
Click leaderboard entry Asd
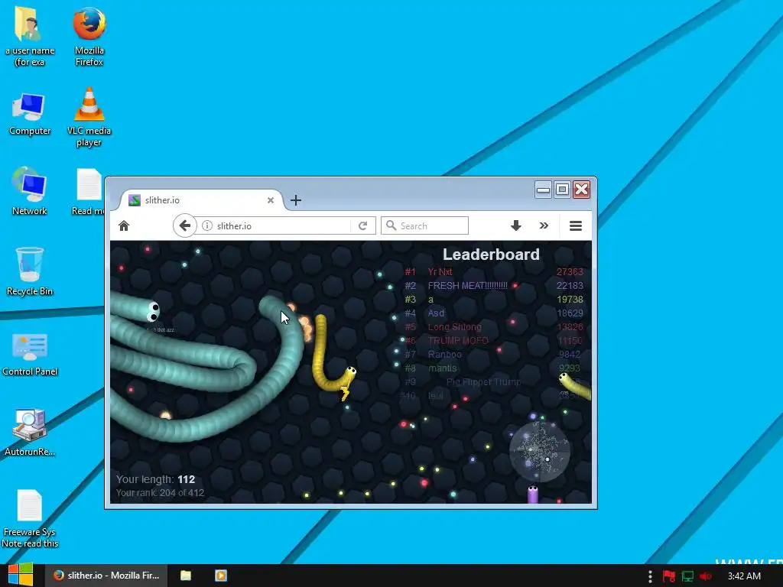point(436,313)
